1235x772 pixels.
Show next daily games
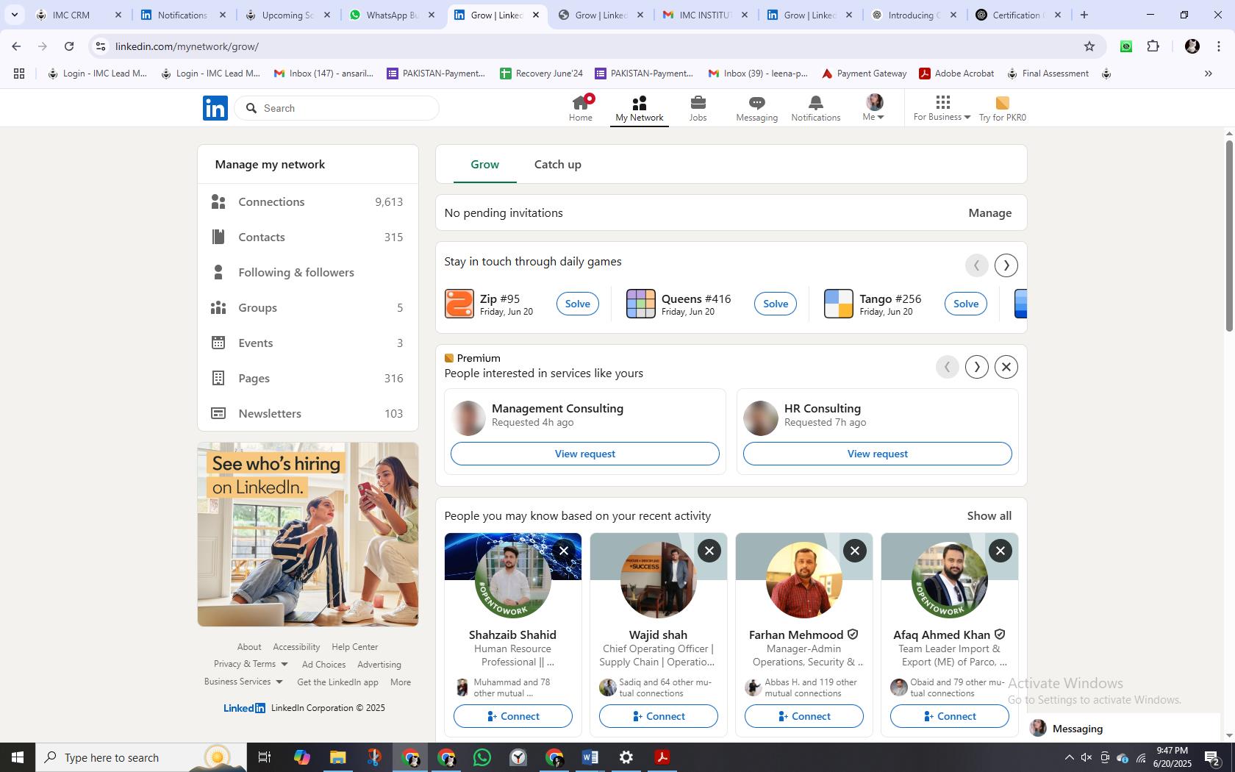click(x=1006, y=265)
